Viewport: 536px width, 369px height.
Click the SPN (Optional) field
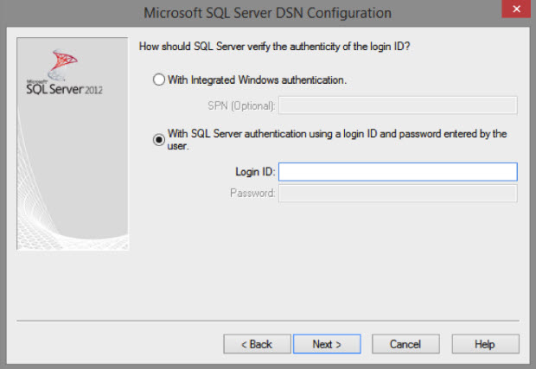tap(398, 105)
